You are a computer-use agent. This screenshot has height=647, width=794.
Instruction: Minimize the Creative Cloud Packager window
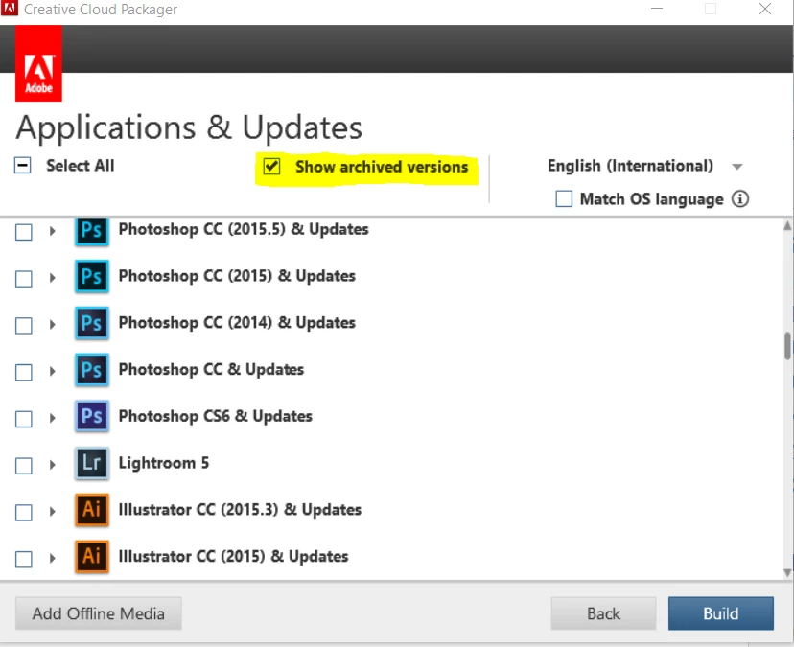(x=657, y=9)
